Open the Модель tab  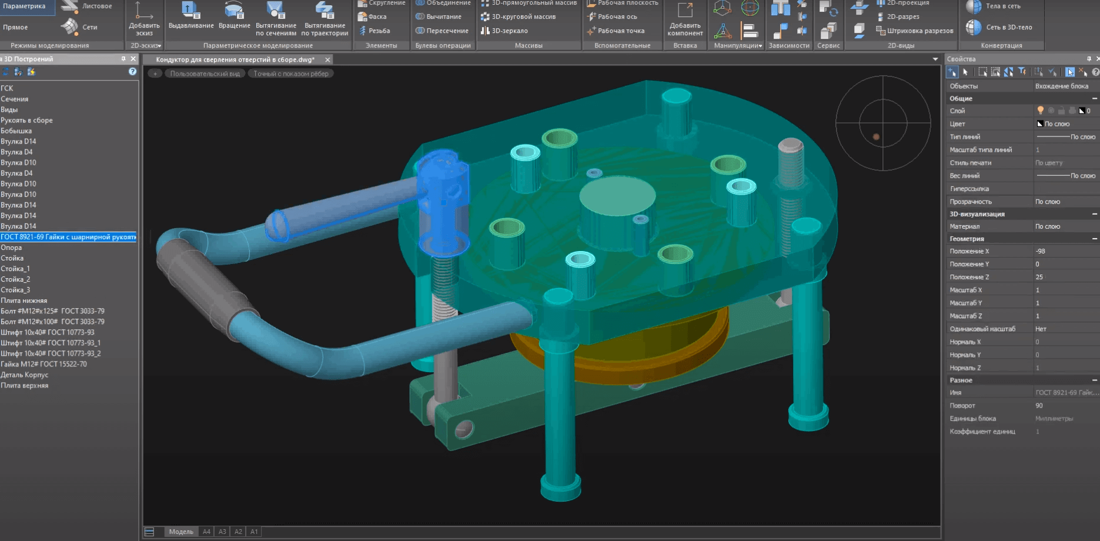click(181, 532)
